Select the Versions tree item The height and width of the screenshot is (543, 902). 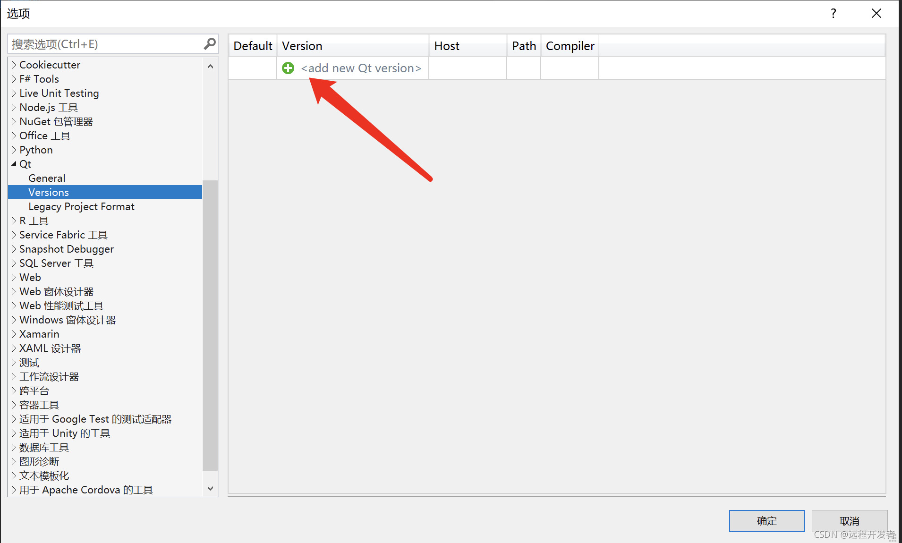pyautogui.click(x=105, y=192)
